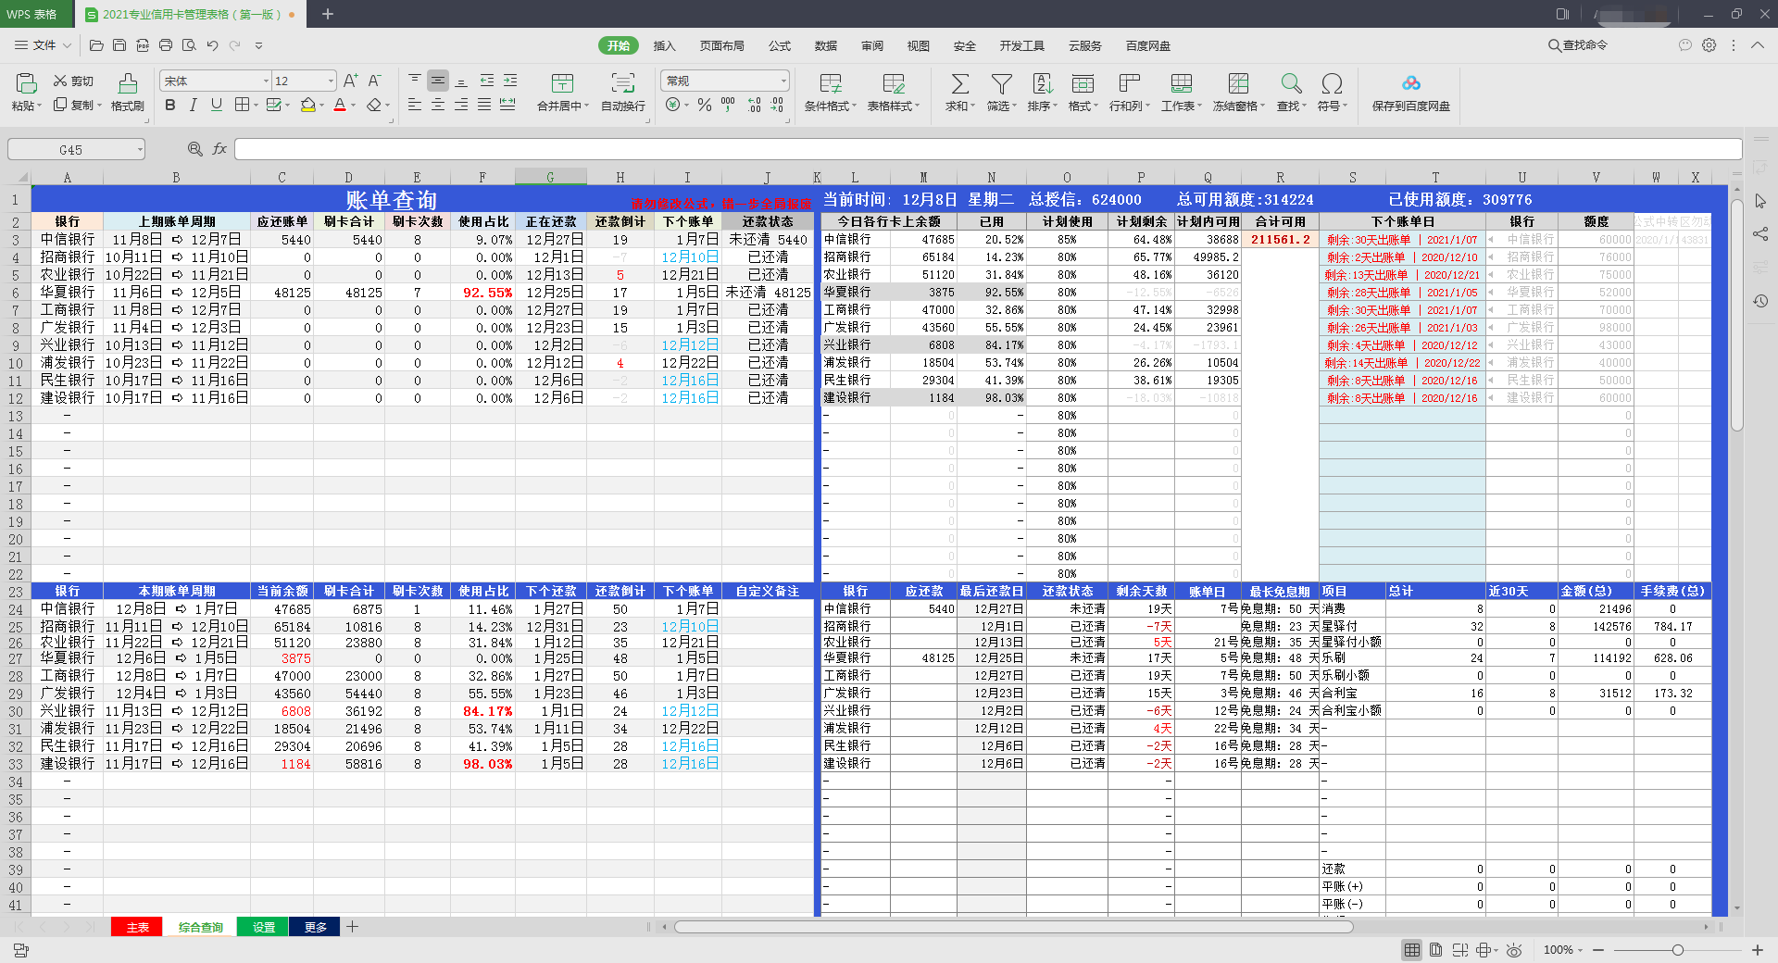
Task: Click the Save icon in quick access bar
Action: point(119,45)
